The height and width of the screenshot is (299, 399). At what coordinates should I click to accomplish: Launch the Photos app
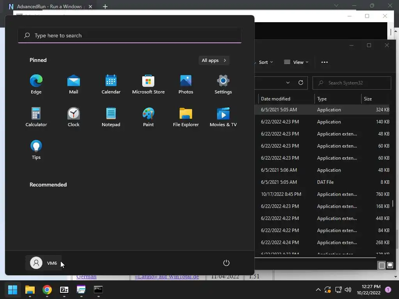186,84
